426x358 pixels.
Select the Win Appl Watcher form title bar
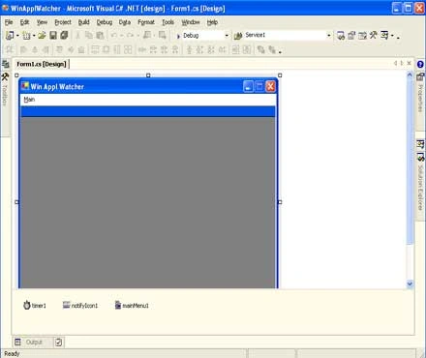coord(148,86)
